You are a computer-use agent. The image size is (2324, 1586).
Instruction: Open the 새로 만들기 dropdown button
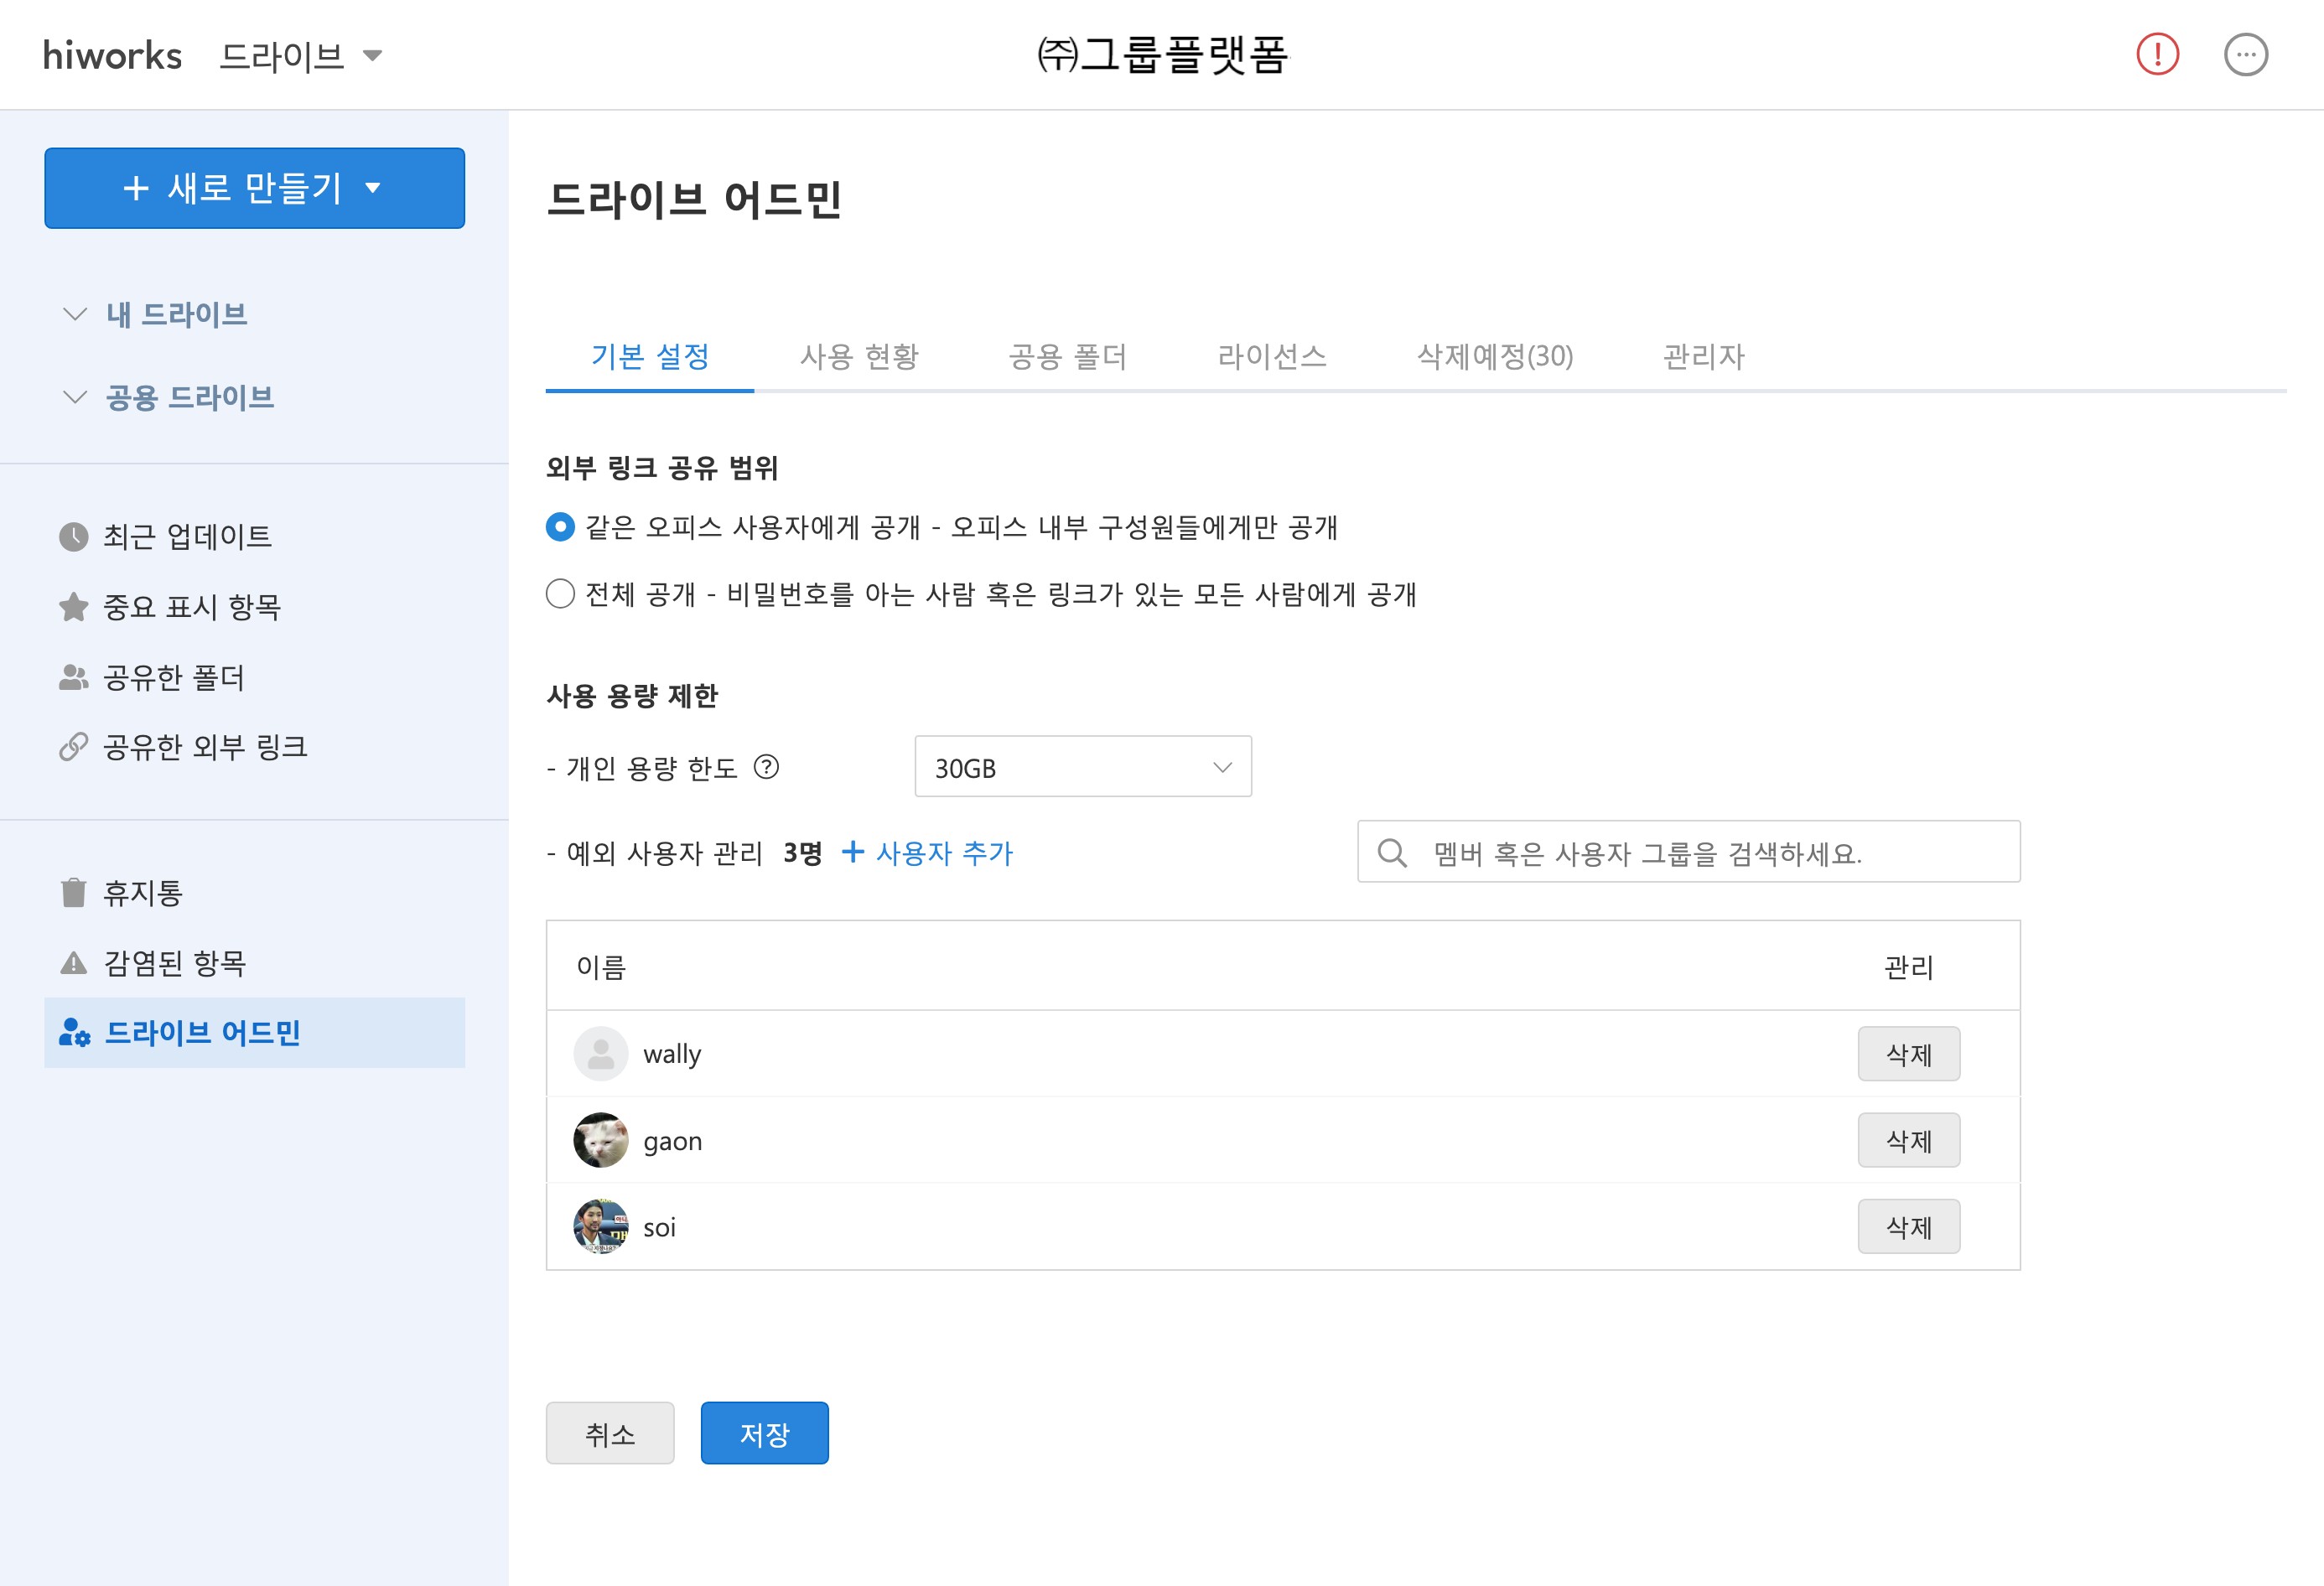coord(254,188)
